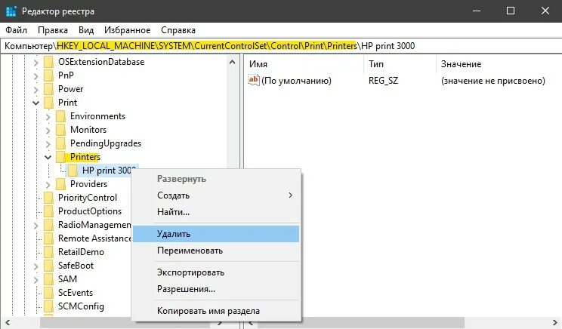562x329 pixels.
Task: Choose Переименовать in the context menu
Action: pyautogui.click(x=216, y=251)
